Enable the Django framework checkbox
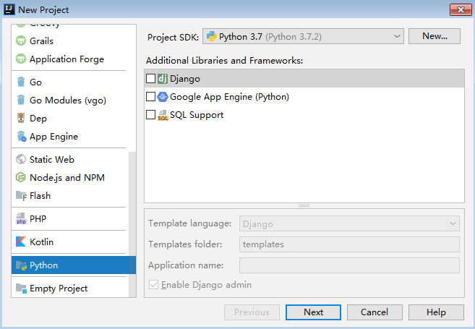 point(150,79)
